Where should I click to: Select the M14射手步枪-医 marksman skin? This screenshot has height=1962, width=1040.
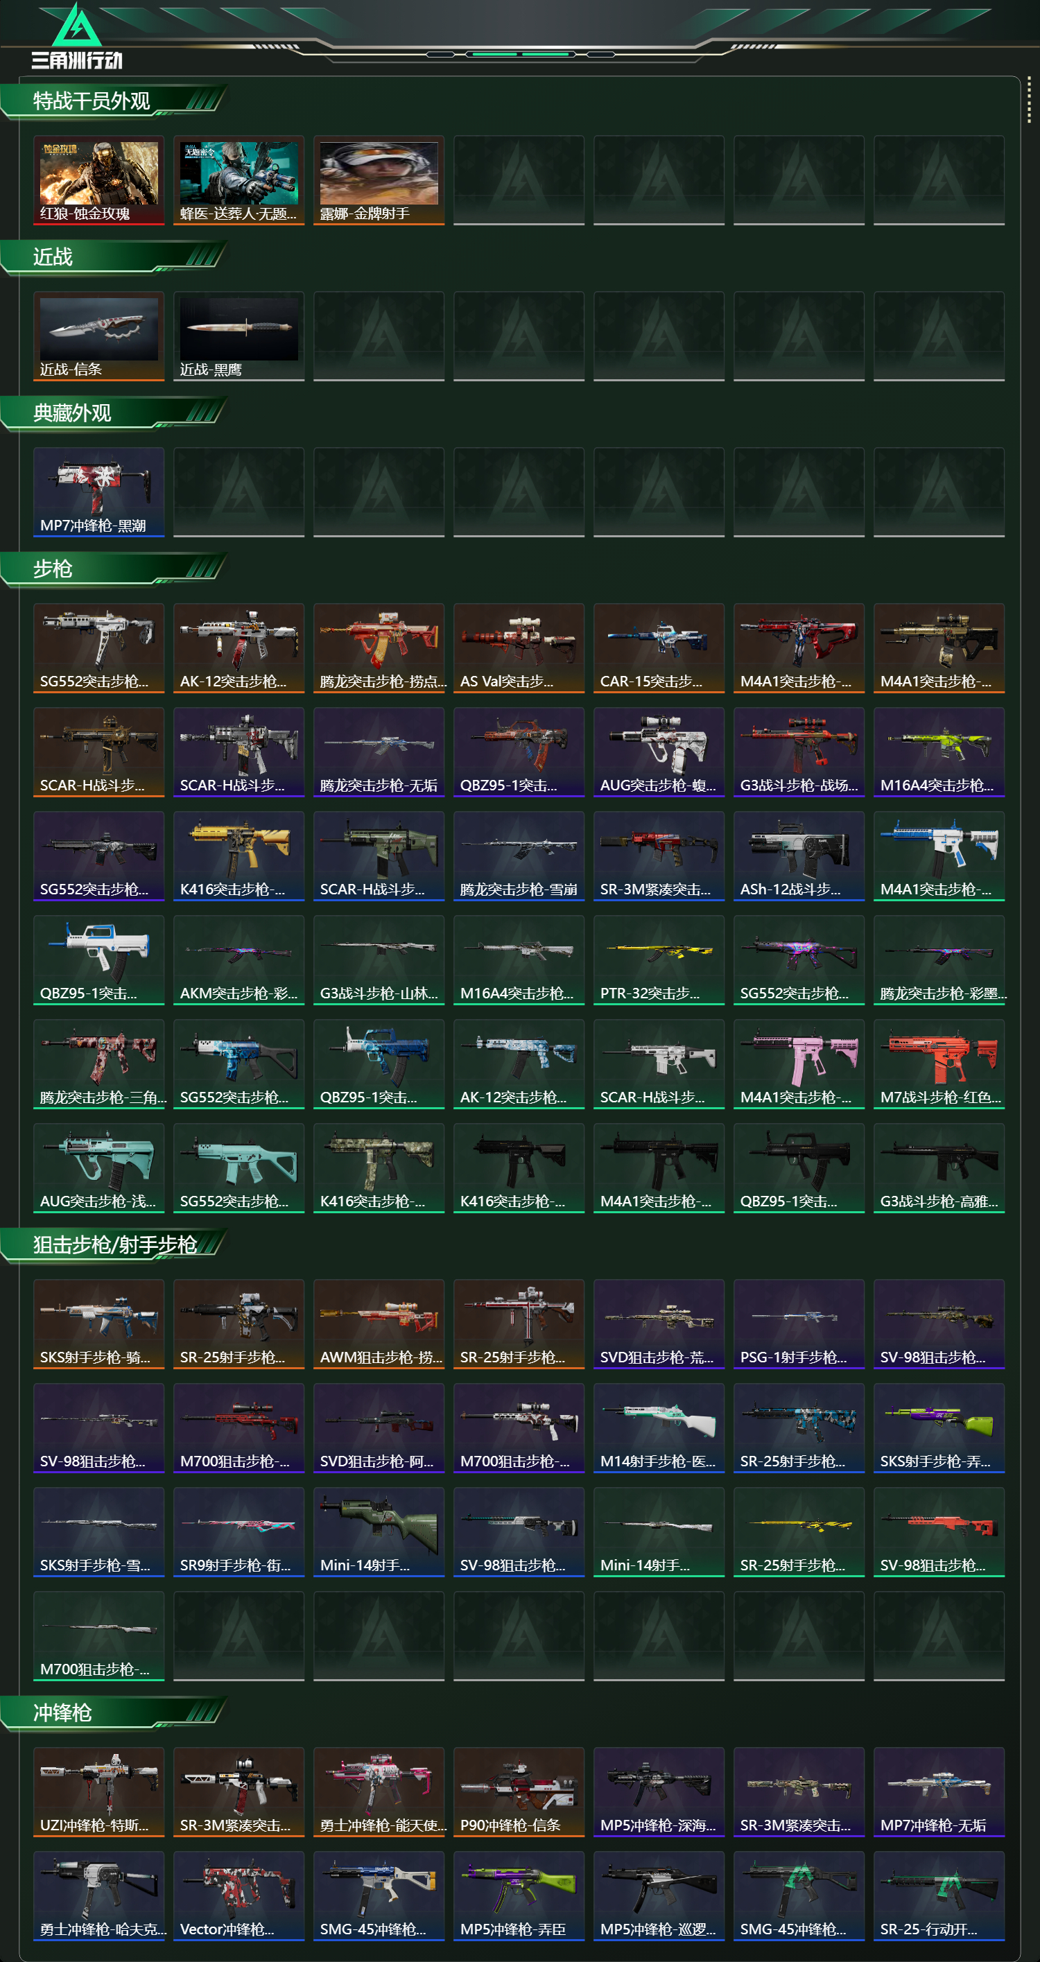tap(659, 1429)
